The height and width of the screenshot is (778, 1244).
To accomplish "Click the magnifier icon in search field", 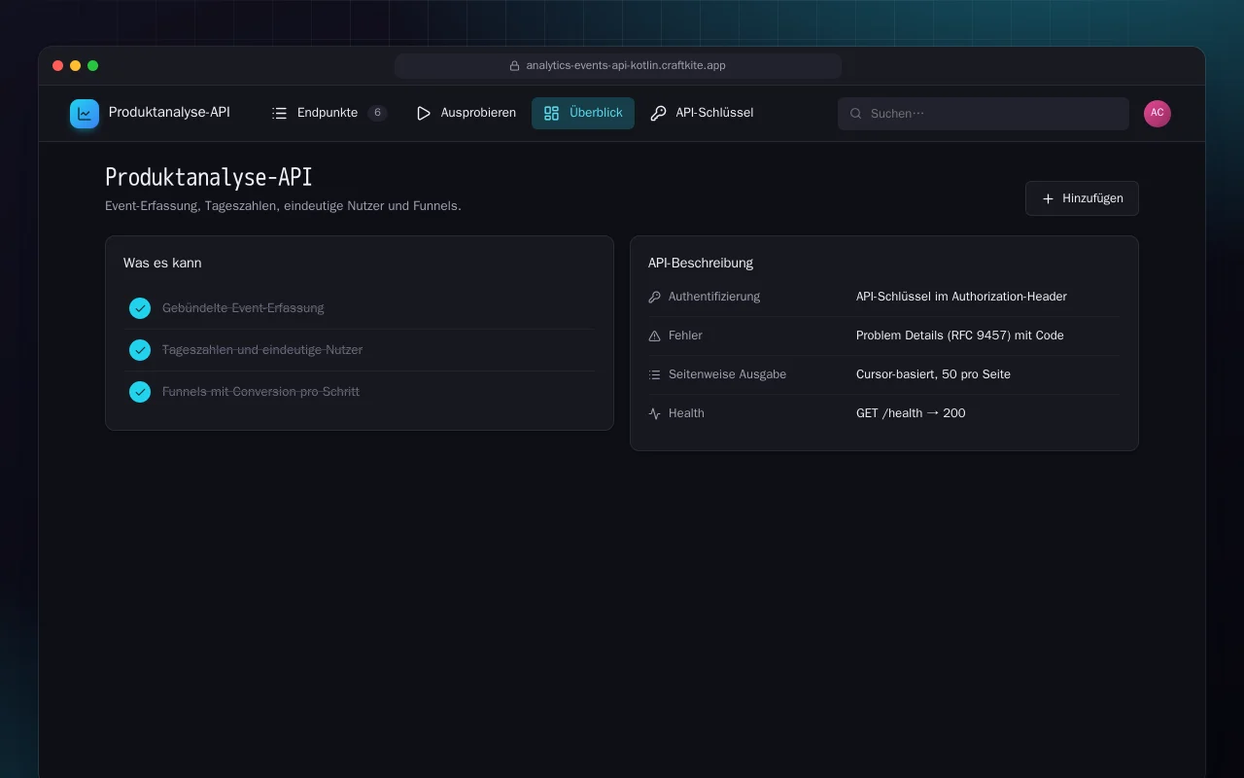I will [856, 114].
